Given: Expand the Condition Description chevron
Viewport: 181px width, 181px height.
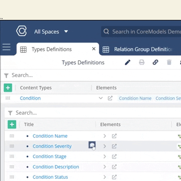Looking at the screenshot, I should [105, 167].
